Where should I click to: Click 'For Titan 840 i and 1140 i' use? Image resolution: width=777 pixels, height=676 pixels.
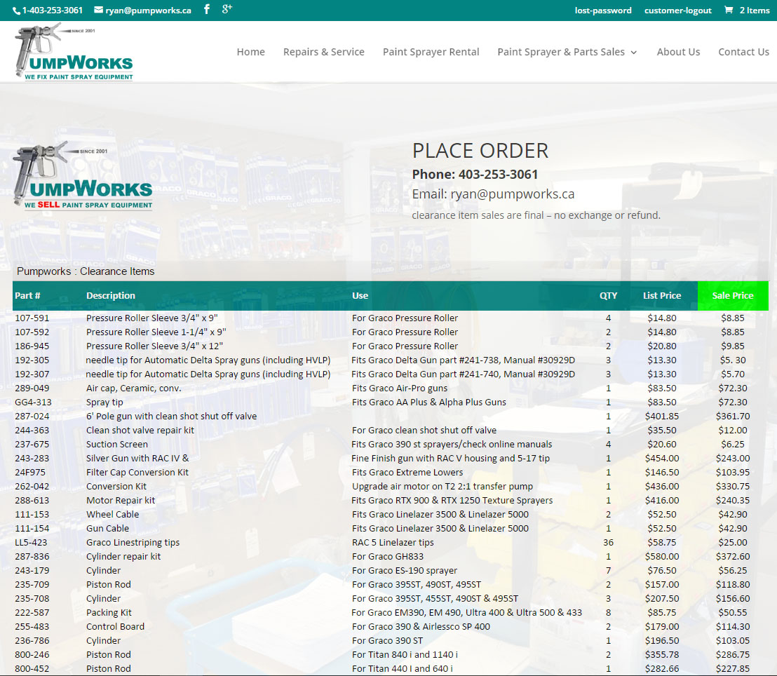[x=405, y=655]
